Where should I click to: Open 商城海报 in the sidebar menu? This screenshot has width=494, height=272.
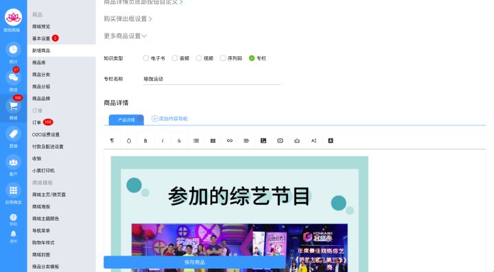[41, 207]
